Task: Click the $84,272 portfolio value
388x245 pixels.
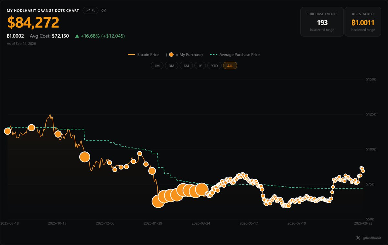Action: 33,22
